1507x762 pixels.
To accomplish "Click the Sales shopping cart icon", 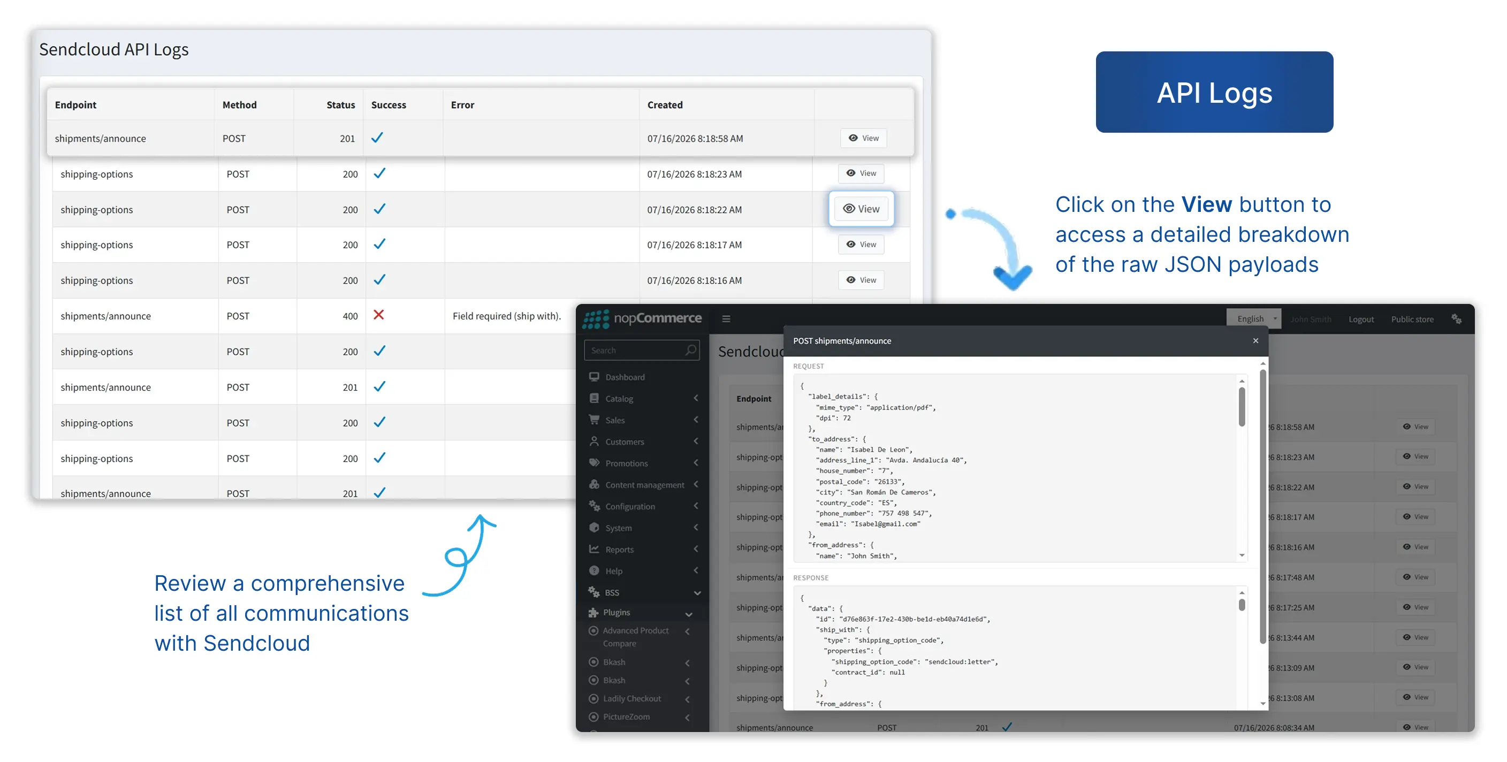I will [594, 420].
